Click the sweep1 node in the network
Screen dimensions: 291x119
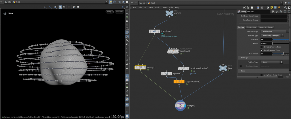140,67
